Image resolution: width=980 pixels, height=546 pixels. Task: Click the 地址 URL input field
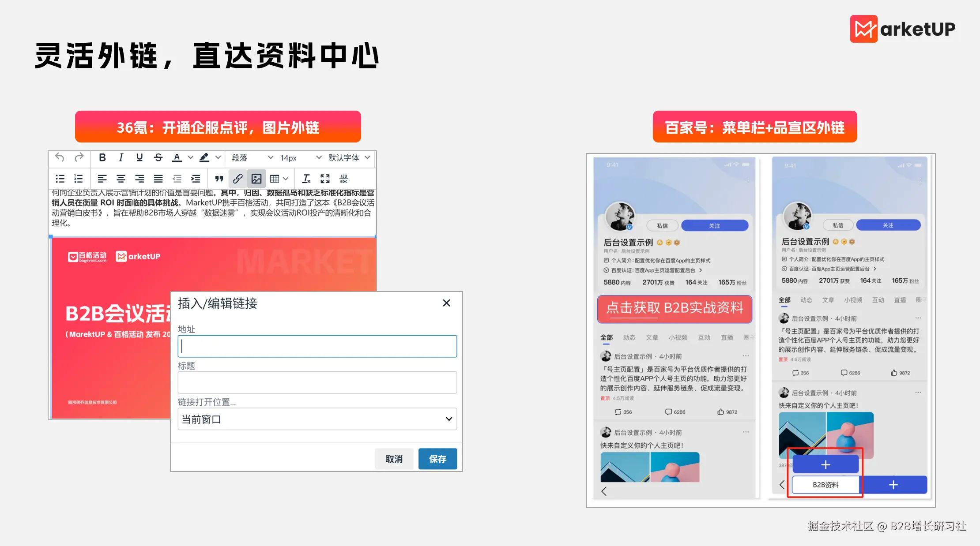coord(317,346)
